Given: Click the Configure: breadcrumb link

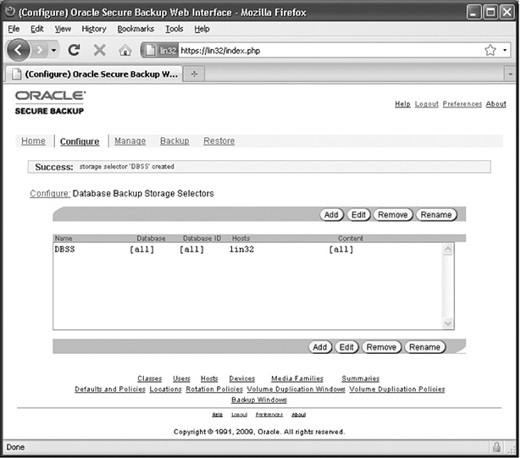Looking at the screenshot, I should point(50,193).
